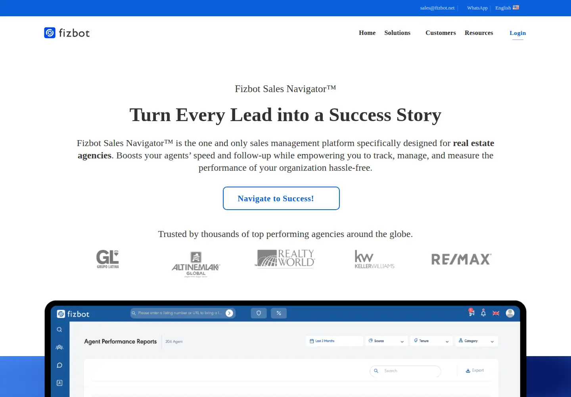Click the Login link
Viewport: 571px width, 397px height.
[x=518, y=33]
